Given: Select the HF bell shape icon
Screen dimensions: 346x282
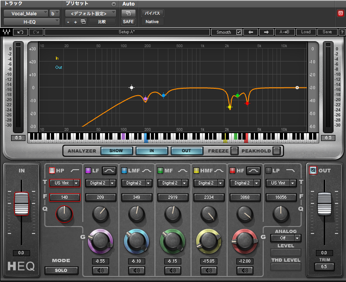Looking at the screenshot, I should tap(253, 171).
